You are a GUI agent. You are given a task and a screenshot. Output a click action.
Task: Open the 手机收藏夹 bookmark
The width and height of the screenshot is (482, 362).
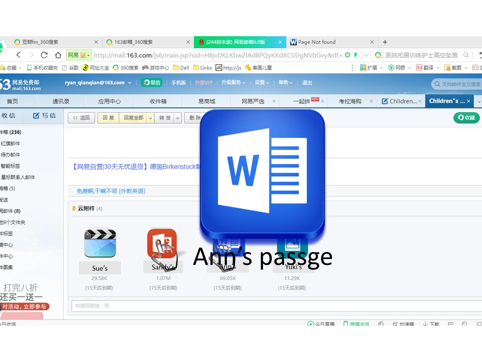(x=42, y=68)
